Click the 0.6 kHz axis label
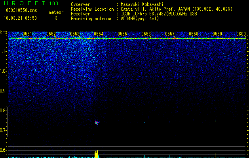 [3, 150]
